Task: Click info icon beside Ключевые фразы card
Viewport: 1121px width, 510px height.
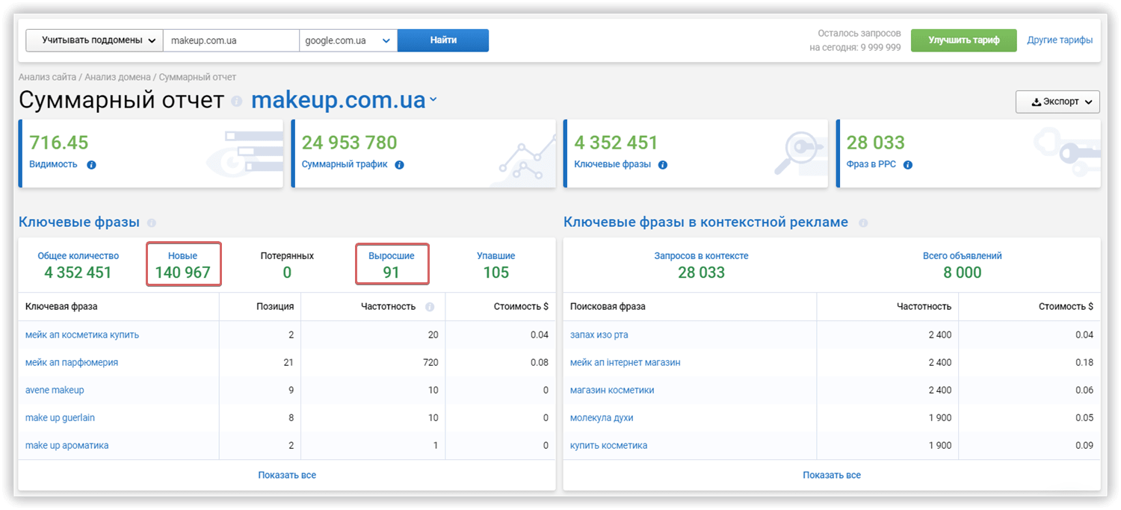Action: coord(663,165)
